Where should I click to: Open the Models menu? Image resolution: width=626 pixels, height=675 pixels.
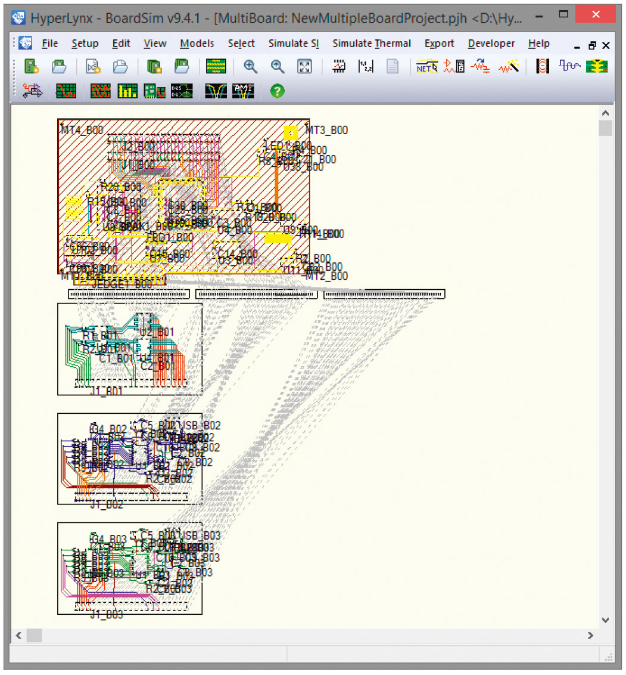[x=197, y=44]
